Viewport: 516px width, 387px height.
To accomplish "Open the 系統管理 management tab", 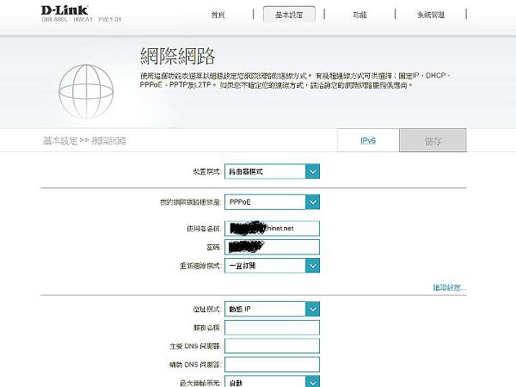I will 431,15.
